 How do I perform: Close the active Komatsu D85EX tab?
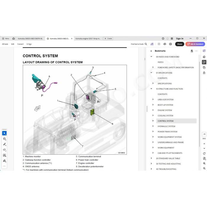tap(72, 38)
